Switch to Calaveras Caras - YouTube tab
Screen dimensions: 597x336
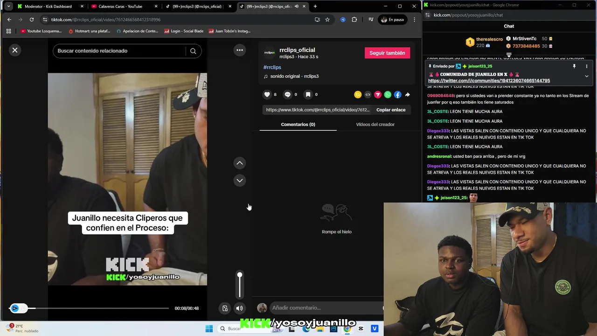click(x=120, y=7)
